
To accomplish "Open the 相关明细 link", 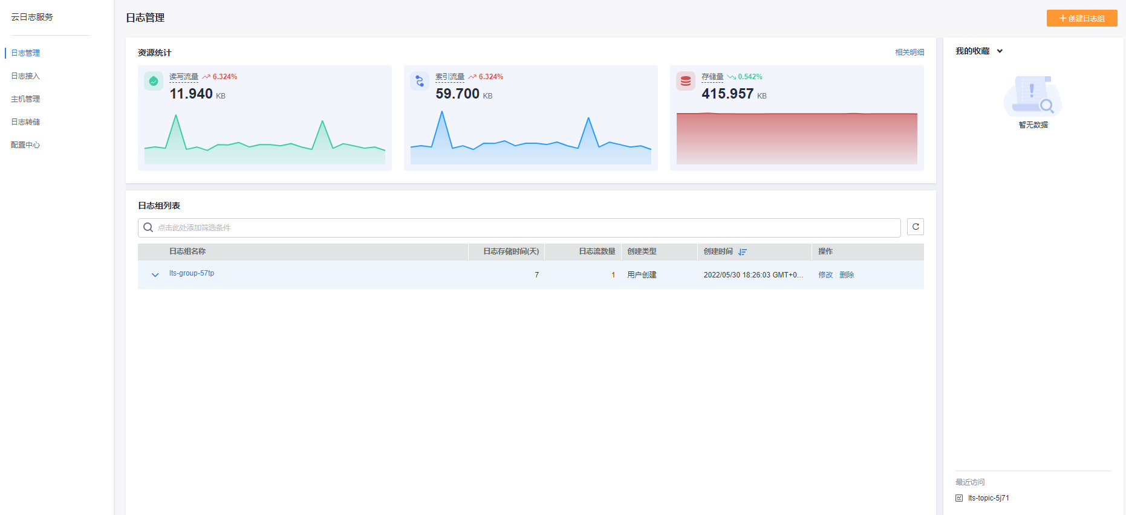I will point(910,53).
